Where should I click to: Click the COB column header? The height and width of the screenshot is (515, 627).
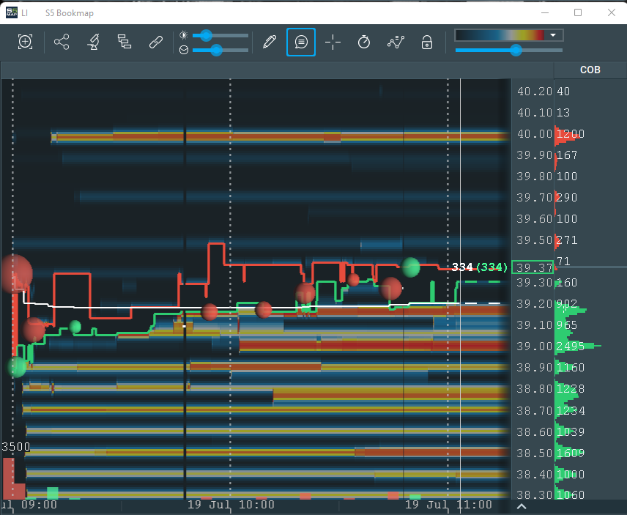[x=590, y=70]
